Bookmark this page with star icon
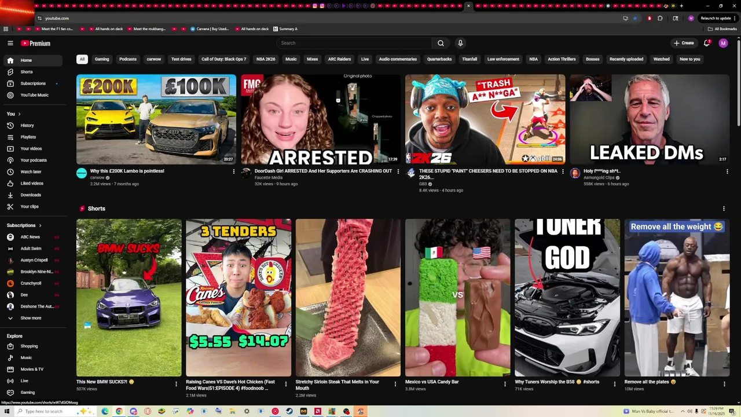This screenshot has height=417, width=741. pyautogui.click(x=634, y=18)
